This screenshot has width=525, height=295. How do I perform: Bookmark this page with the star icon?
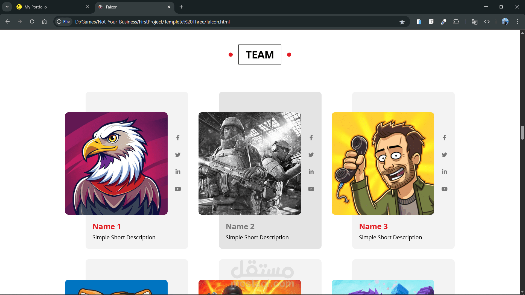click(402, 22)
